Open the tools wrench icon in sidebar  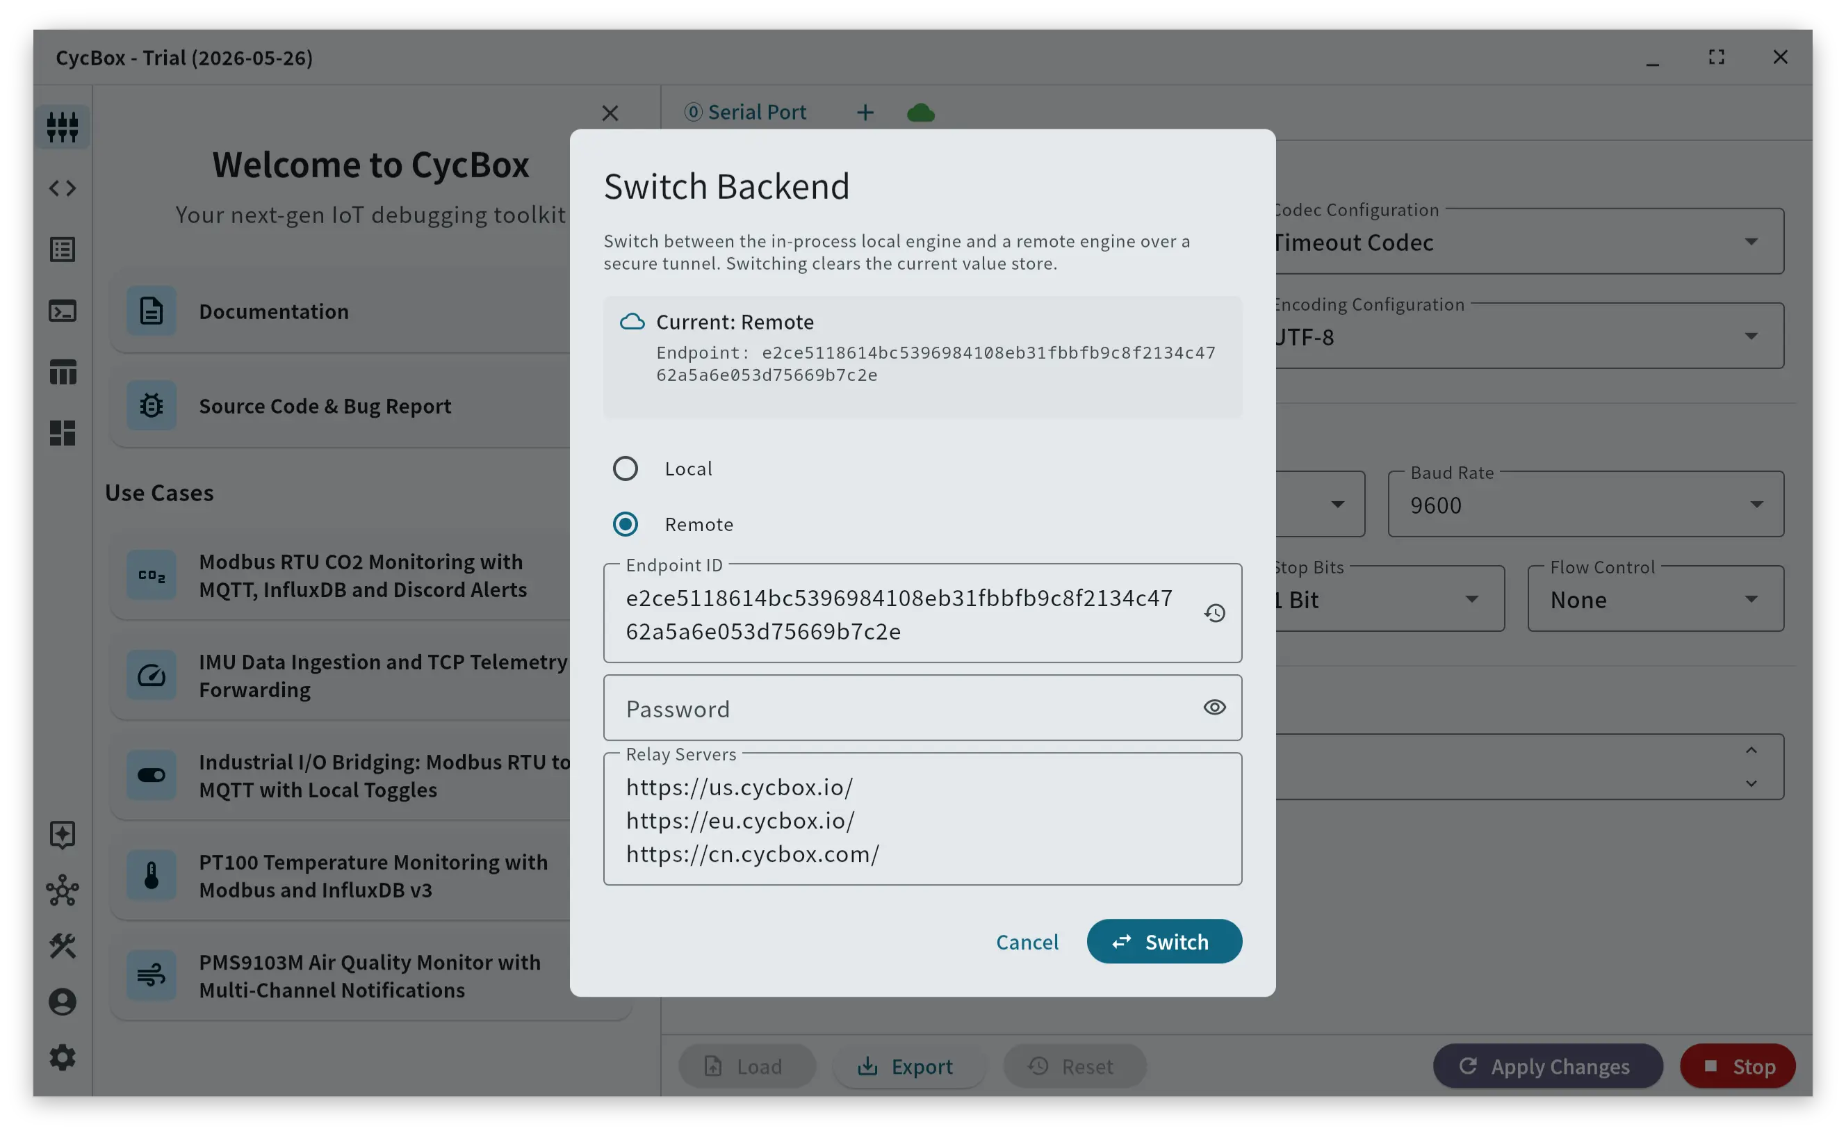pyautogui.click(x=62, y=945)
